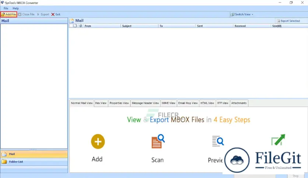The width and height of the screenshot is (308, 178).
Task: Click the 'Add' step label
Action: click(x=97, y=159)
